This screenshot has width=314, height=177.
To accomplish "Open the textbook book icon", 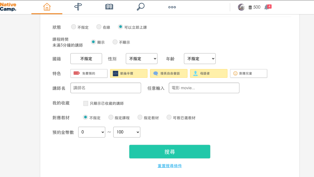I will point(109,7).
